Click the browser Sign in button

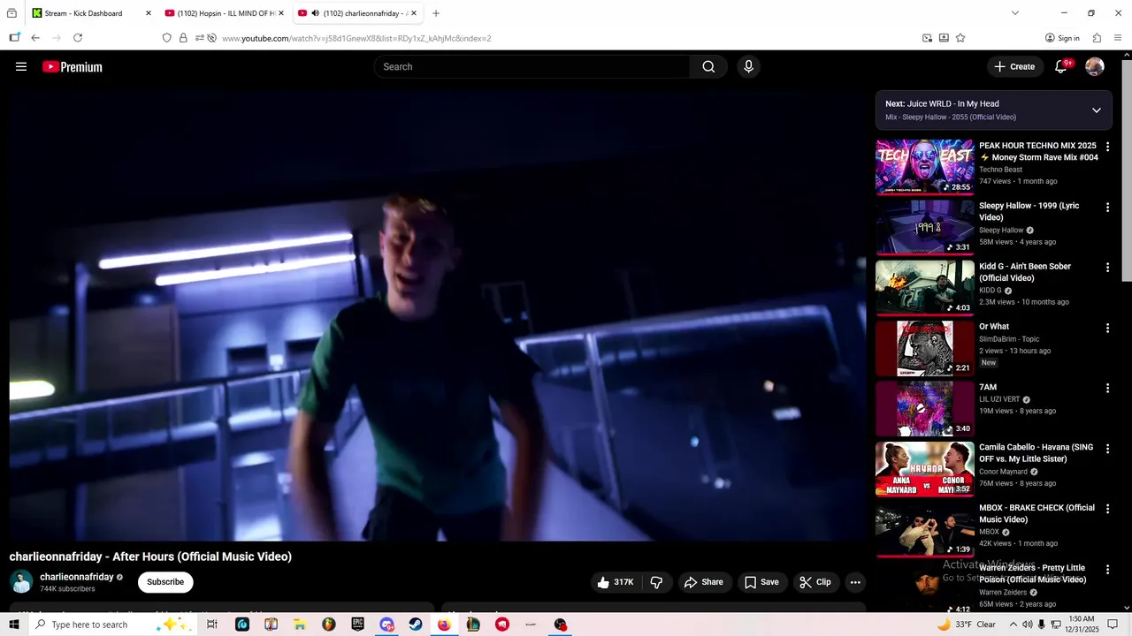tap(1062, 38)
